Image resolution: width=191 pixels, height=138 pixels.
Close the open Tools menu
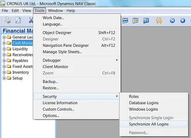coord(39,11)
